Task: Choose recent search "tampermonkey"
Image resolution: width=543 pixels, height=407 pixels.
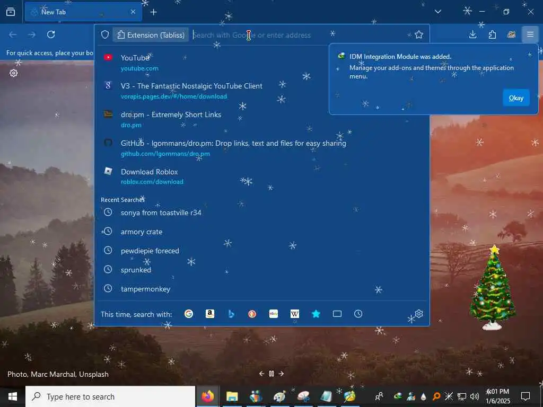Action: click(x=262, y=289)
